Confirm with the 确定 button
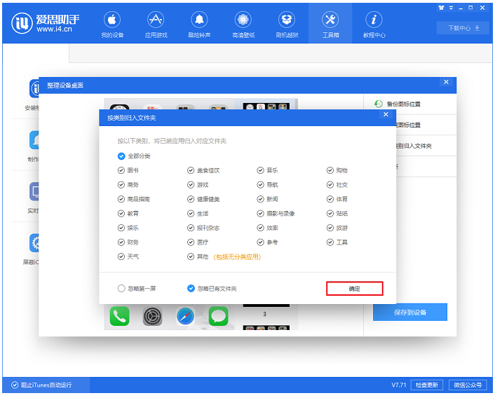This screenshot has width=495, height=398. point(355,289)
